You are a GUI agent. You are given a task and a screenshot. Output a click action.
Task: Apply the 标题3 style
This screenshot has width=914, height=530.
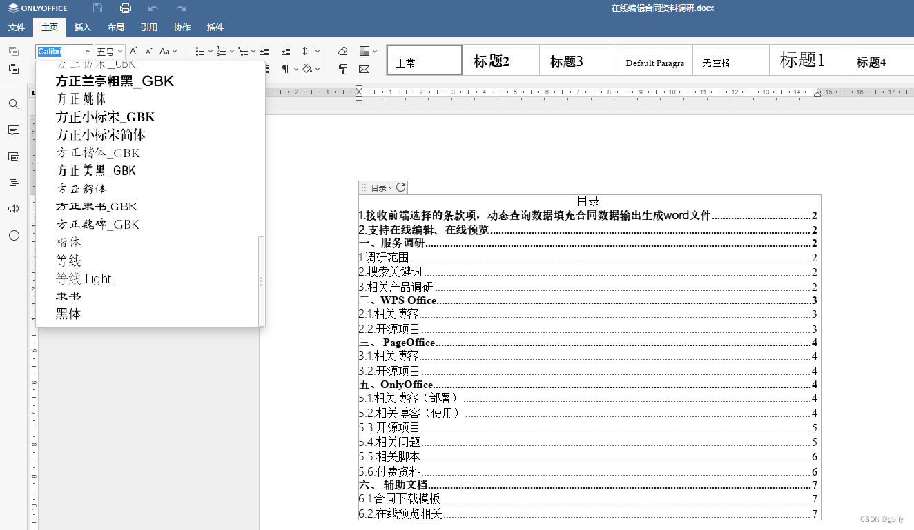578,60
